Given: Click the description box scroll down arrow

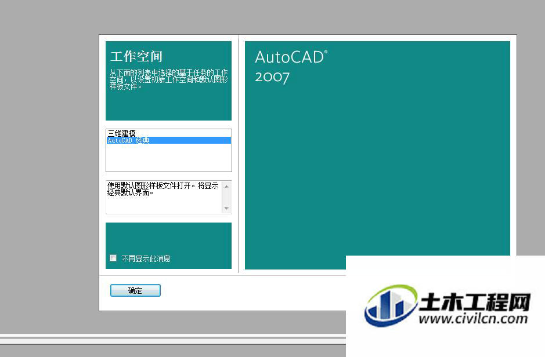Looking at the screenshot, I should point(226,209).
